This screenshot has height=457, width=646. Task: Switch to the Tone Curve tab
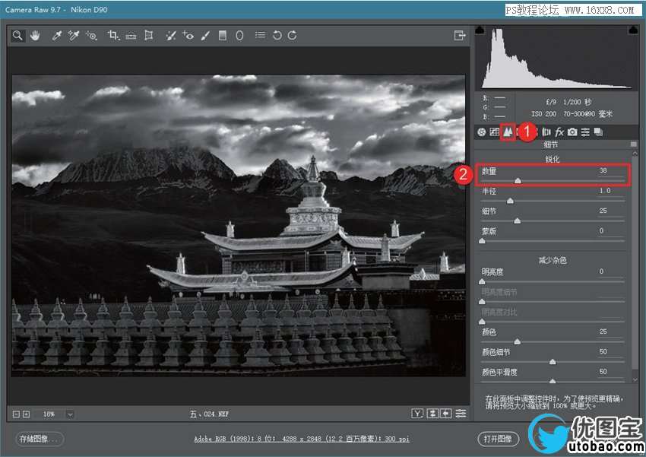pos(494,132)
